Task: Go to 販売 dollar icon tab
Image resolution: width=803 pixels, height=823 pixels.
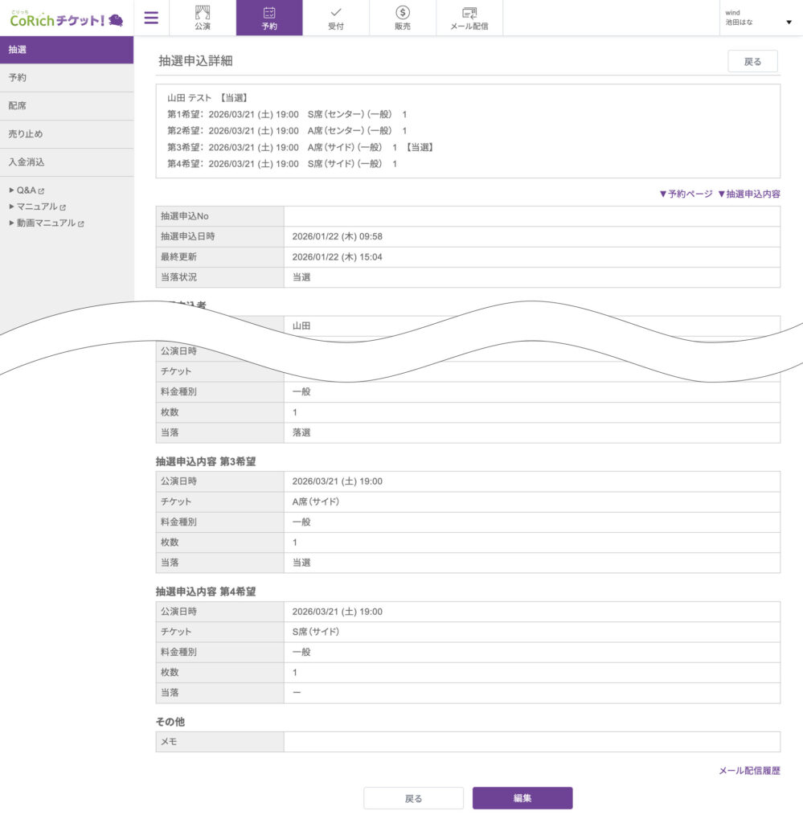Action: (x=403, y=18)
